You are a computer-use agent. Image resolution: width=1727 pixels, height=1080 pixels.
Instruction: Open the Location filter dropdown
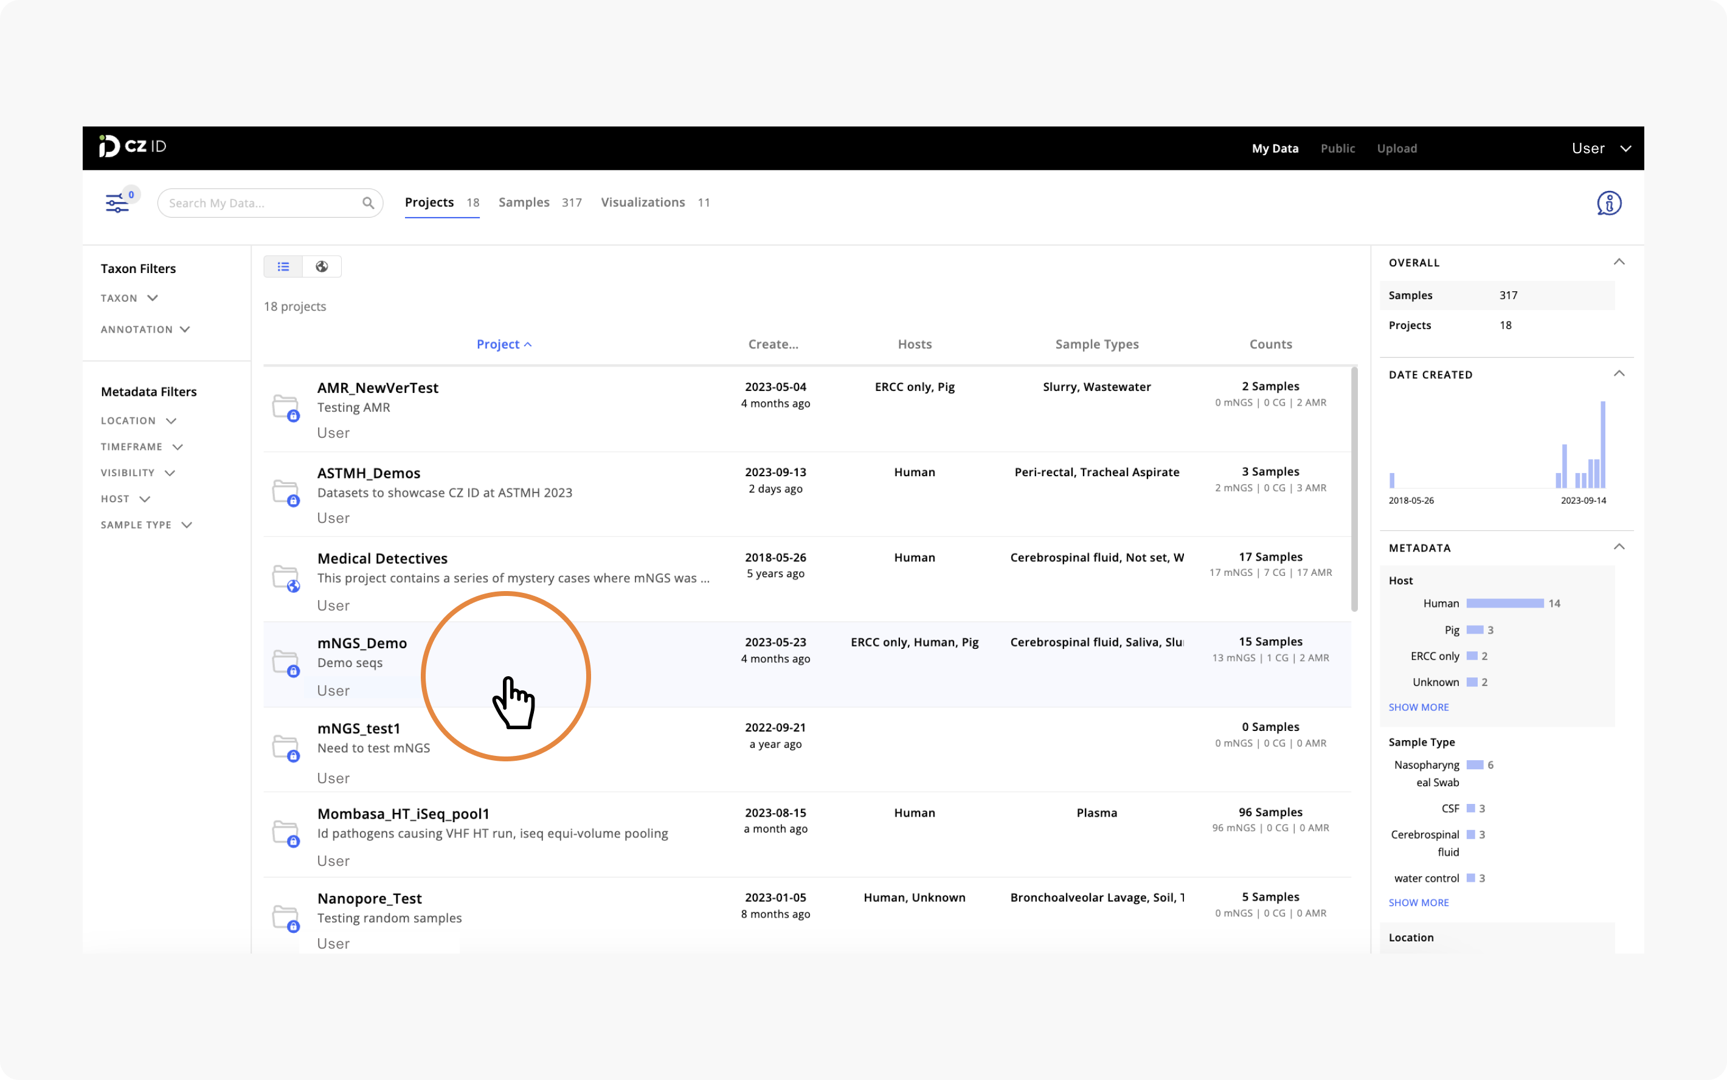pyautogui.click(x=139, y=421)
